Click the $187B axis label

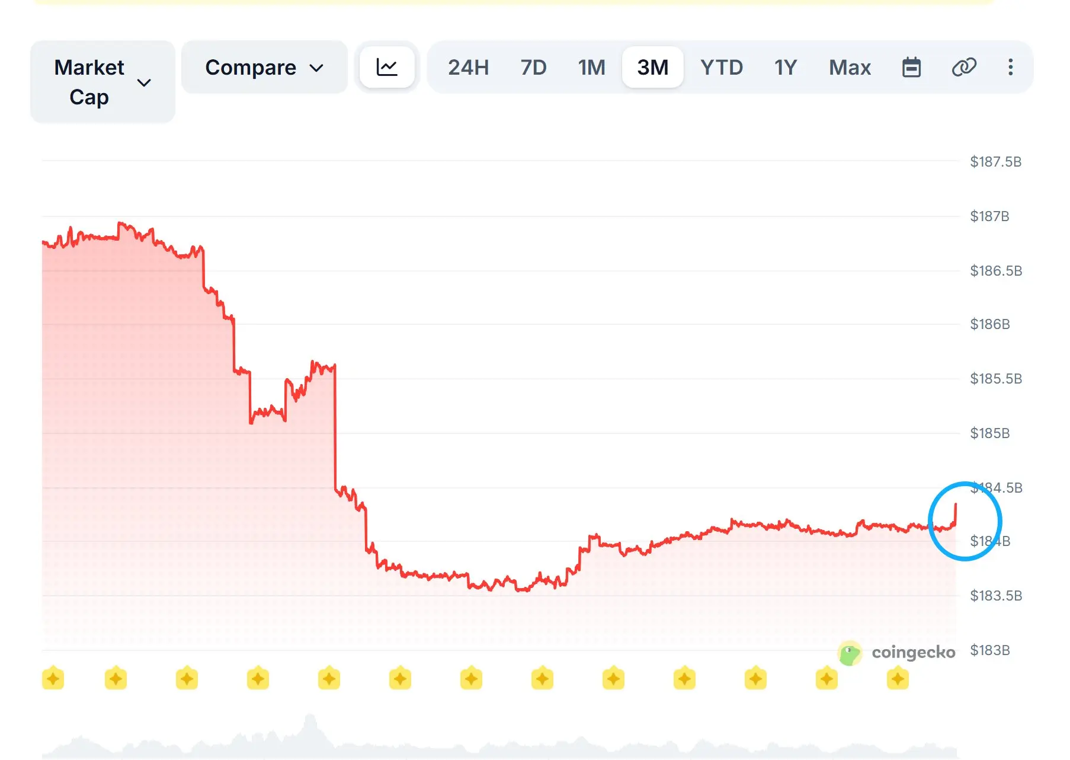[989, 216]
